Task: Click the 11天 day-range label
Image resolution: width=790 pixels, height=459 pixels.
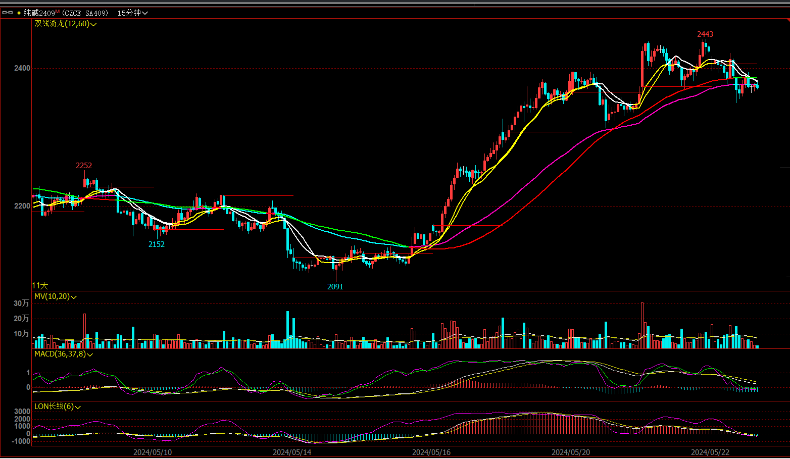Action: point(40,286)
